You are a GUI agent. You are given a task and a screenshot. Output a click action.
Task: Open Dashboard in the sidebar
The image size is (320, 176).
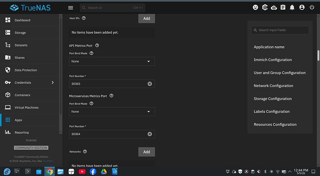pos(30,20)
